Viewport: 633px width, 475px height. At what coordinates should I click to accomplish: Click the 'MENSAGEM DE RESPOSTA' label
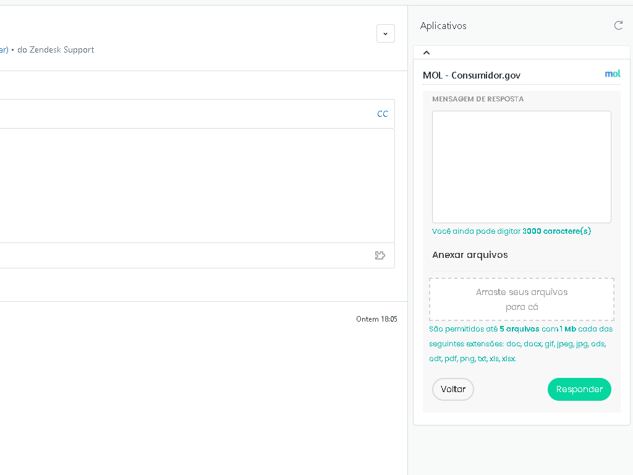[x=478, y=99]
